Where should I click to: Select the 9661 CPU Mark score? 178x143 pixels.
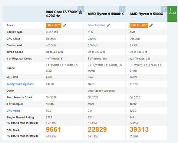[53, 129]
